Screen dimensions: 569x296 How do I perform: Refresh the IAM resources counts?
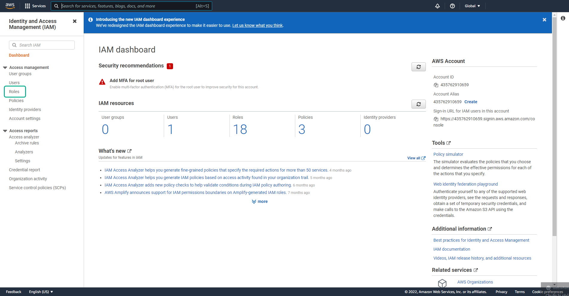tap(418, 104)
